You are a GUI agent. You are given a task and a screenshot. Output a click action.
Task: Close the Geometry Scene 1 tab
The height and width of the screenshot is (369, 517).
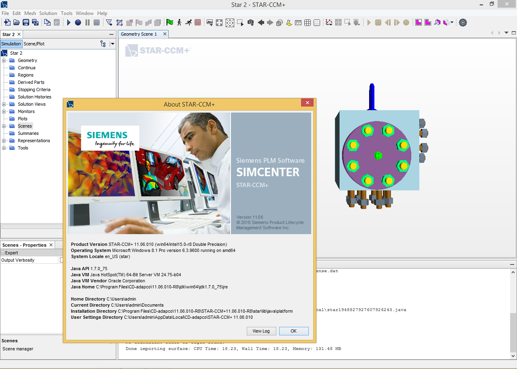tap(165, 34)
